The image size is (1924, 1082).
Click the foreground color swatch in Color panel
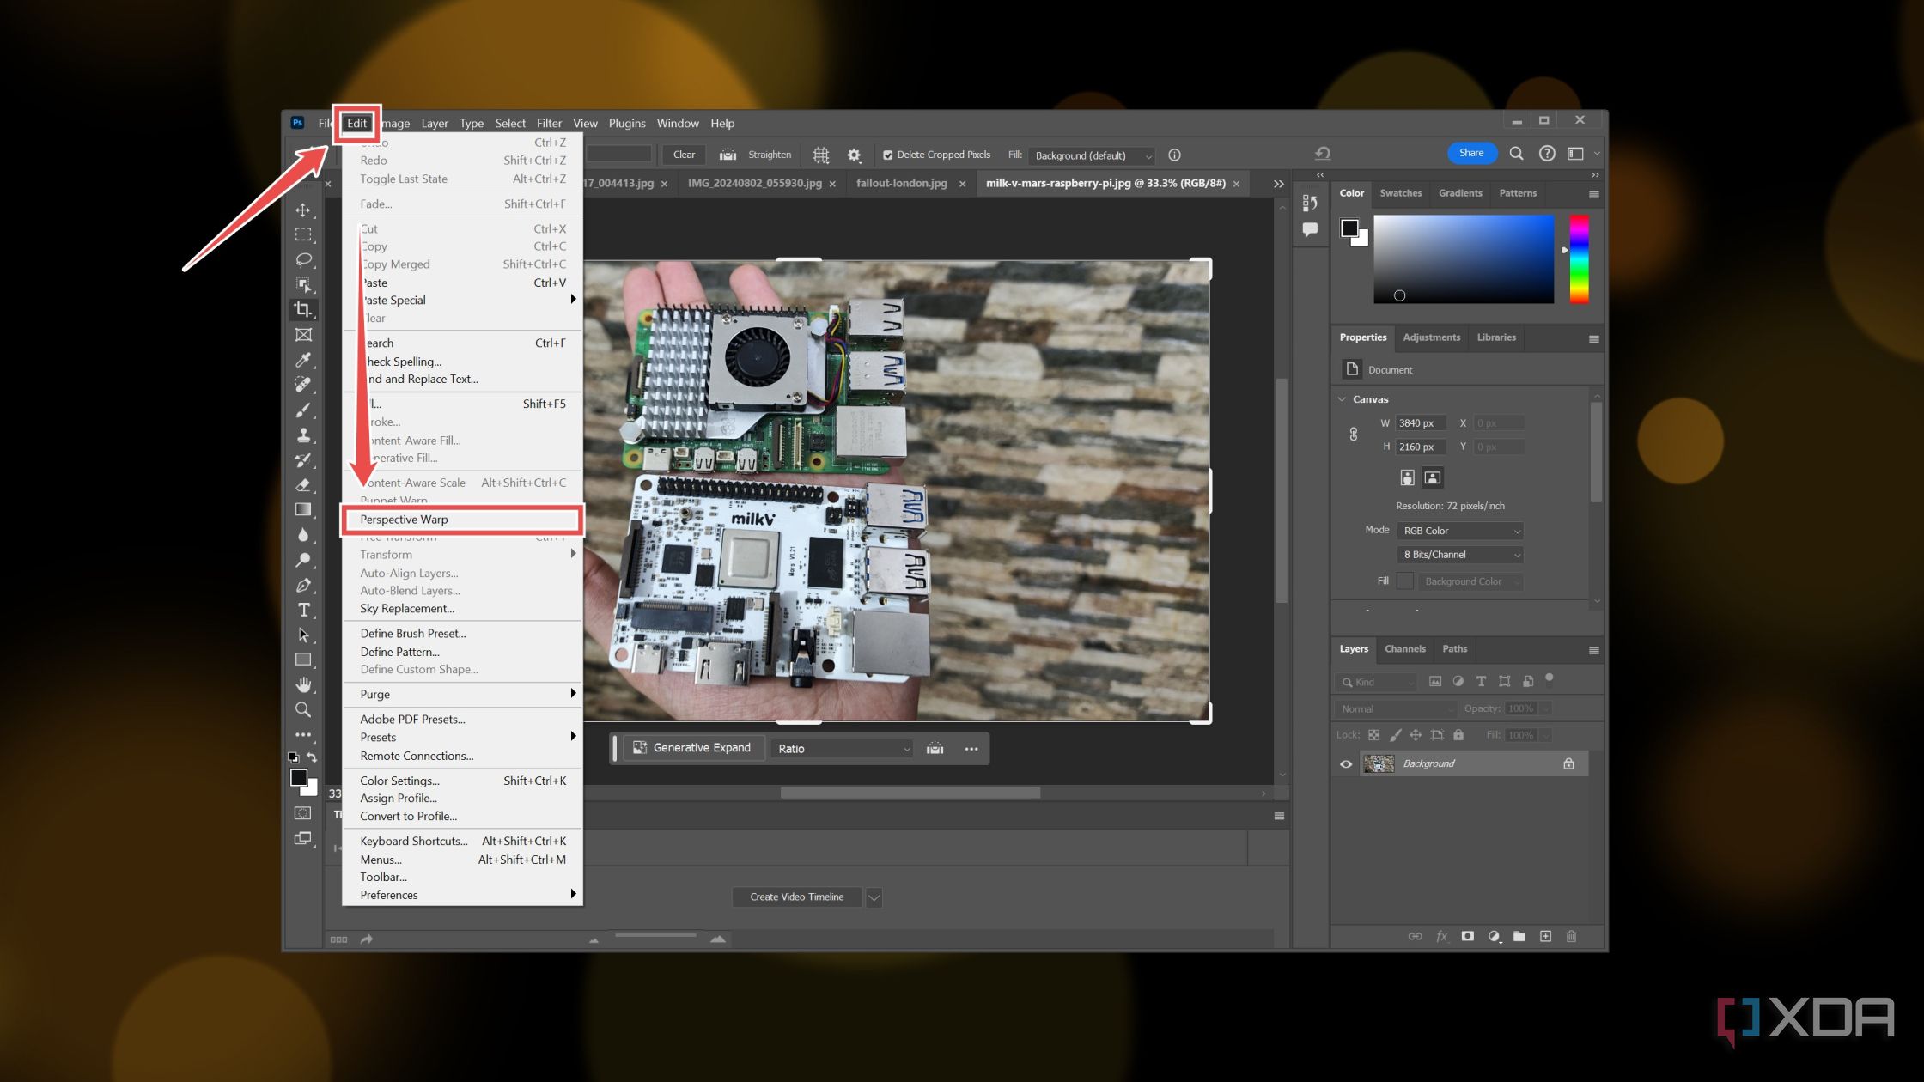(x=1349, y=228)
